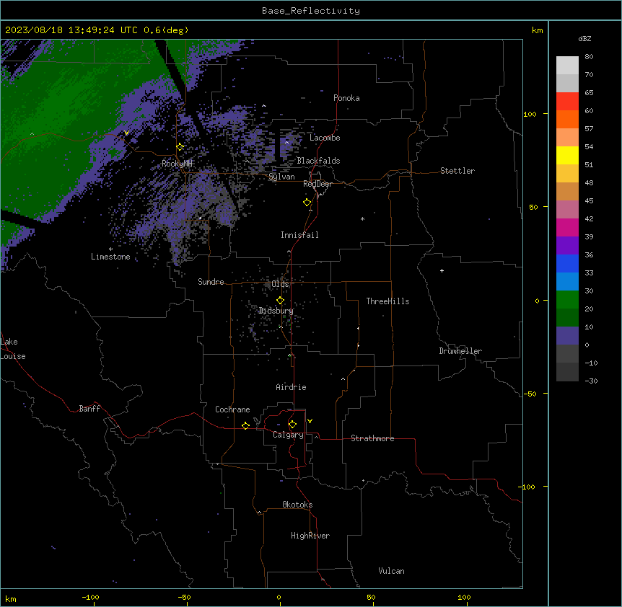Select the yellow 51-54 dBZ legend swatch
This screenshot has height=607, width=622.
coord(567,155)
